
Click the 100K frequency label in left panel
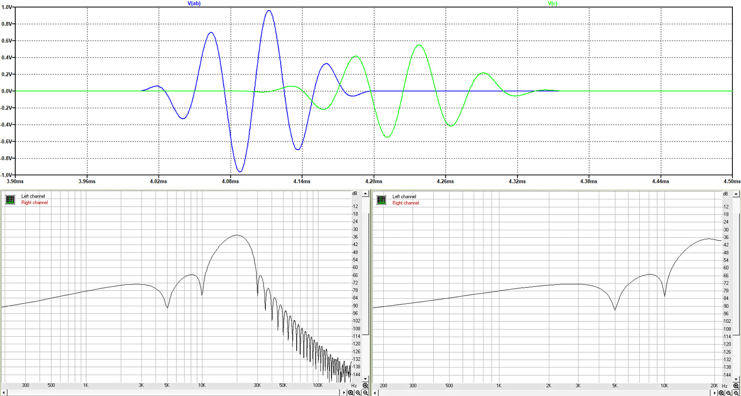click(317, 386)
